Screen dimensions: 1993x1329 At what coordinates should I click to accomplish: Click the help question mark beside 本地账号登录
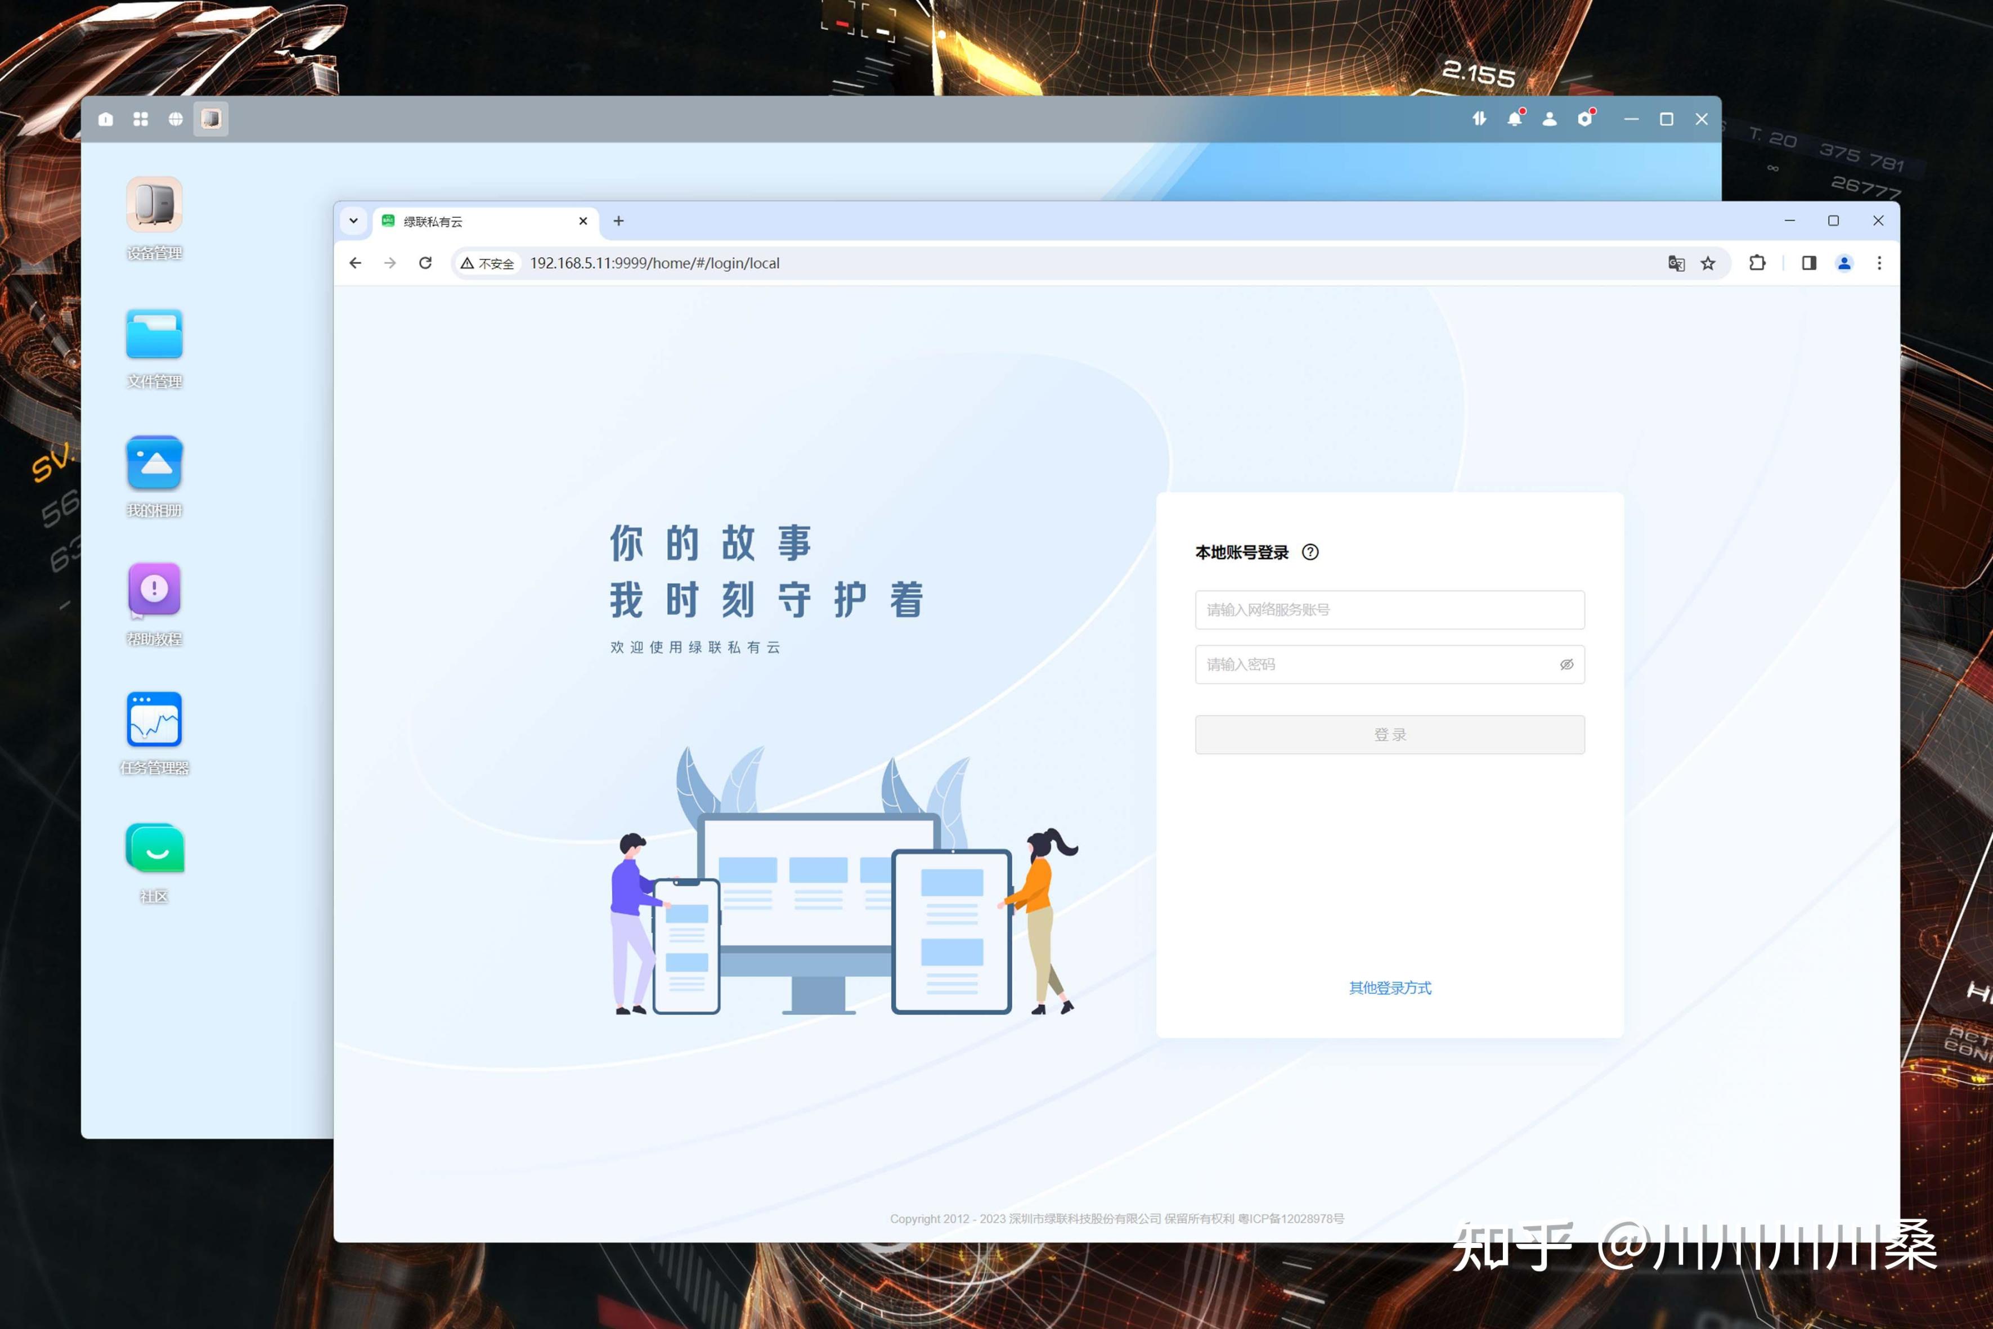coord(1310,553)
